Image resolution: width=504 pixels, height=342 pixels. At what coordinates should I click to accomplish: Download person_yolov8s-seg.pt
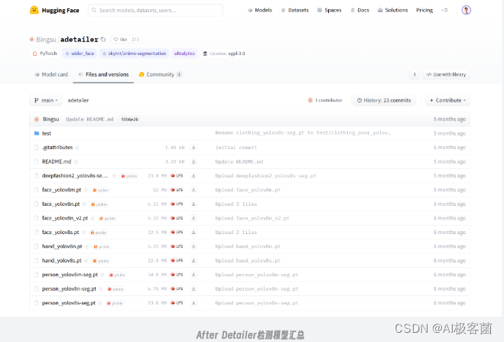[x=193, y=303]
